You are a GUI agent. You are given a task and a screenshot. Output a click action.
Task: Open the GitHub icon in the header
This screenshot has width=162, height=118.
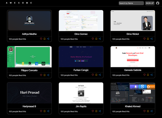click(x=158, y=3)
